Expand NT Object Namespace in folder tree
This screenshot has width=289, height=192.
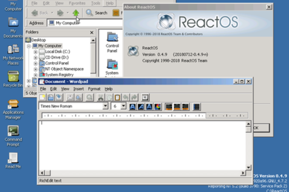point(36,69)
